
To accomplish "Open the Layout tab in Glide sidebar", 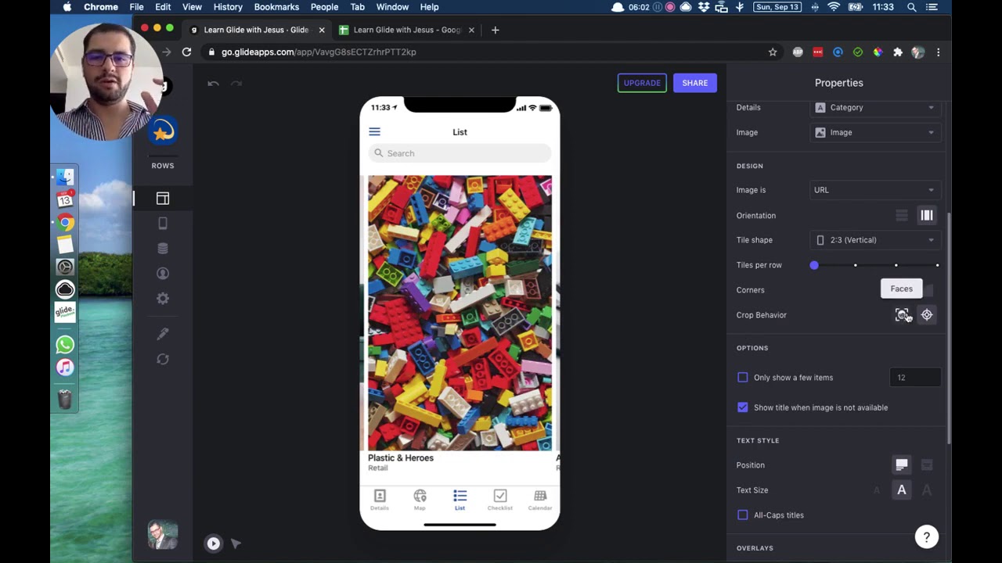I will click(163, 199).
